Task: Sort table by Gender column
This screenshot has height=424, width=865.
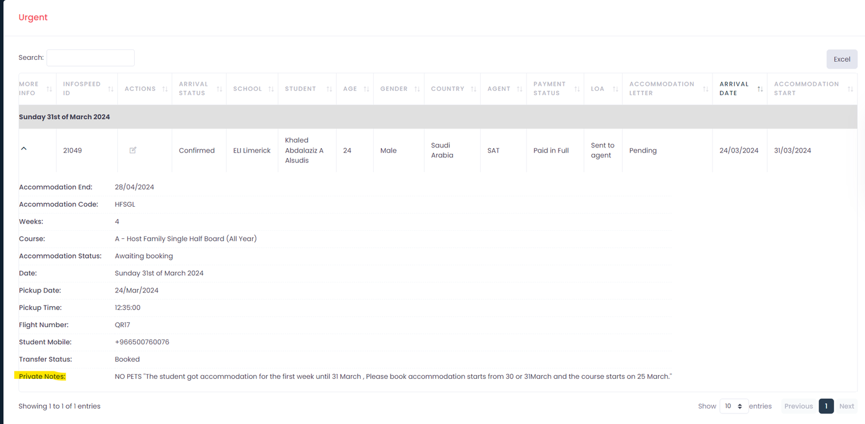Action: 394,89
